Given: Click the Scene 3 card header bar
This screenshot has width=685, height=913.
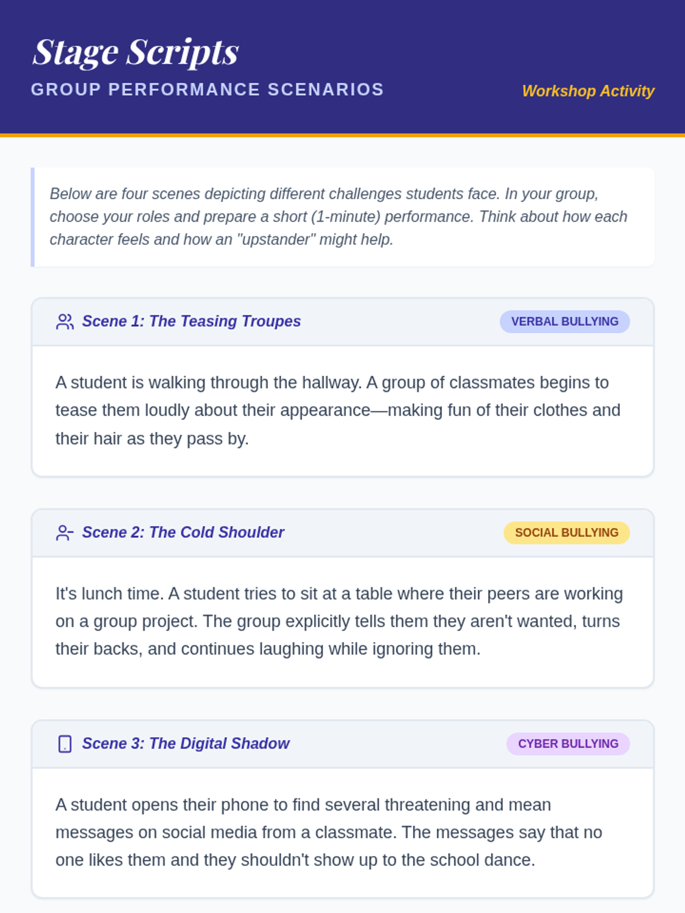Looking at the screenshot, I should pos(400,744).
